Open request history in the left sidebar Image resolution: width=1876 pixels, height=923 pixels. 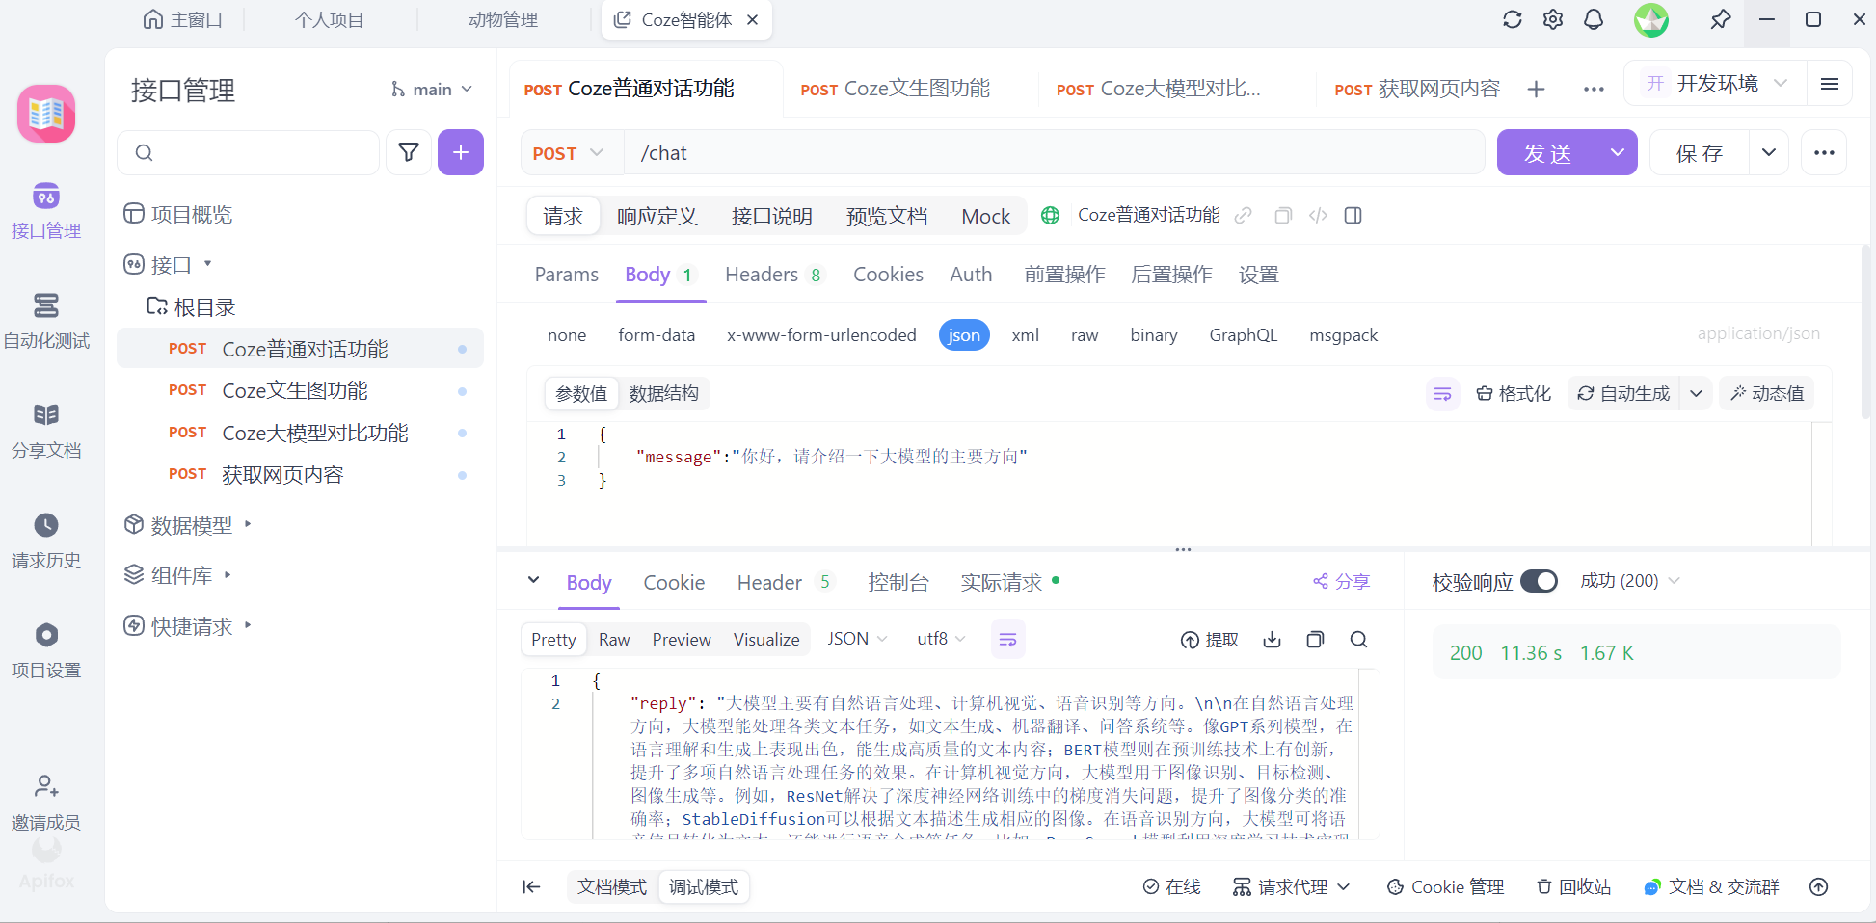(45, 540)
